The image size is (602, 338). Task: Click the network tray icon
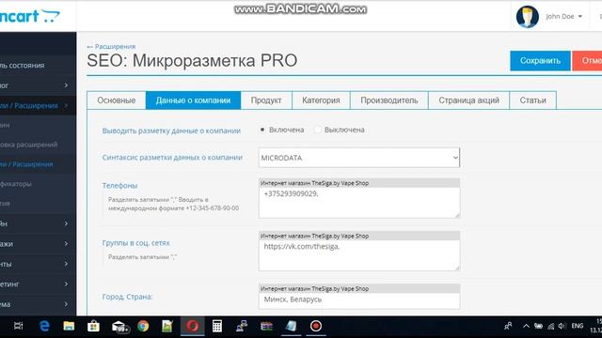tap(550, 326)
